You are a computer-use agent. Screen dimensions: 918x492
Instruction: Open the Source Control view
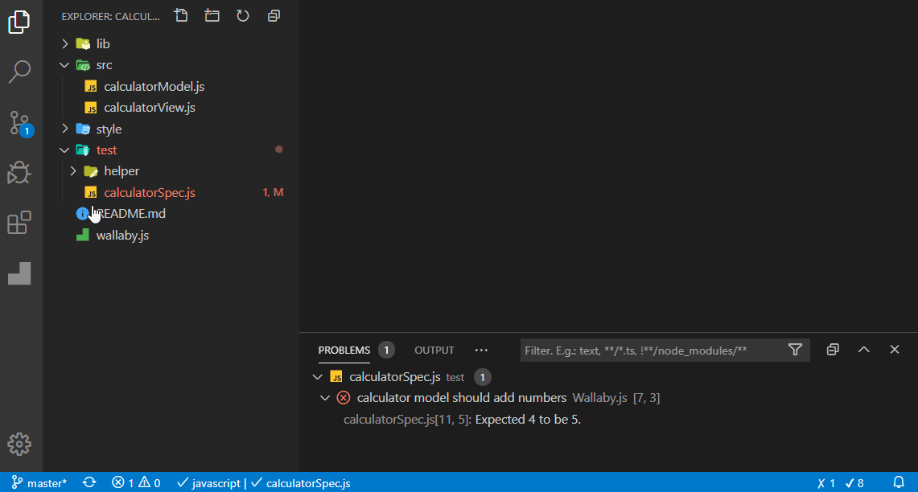(19, 123)
